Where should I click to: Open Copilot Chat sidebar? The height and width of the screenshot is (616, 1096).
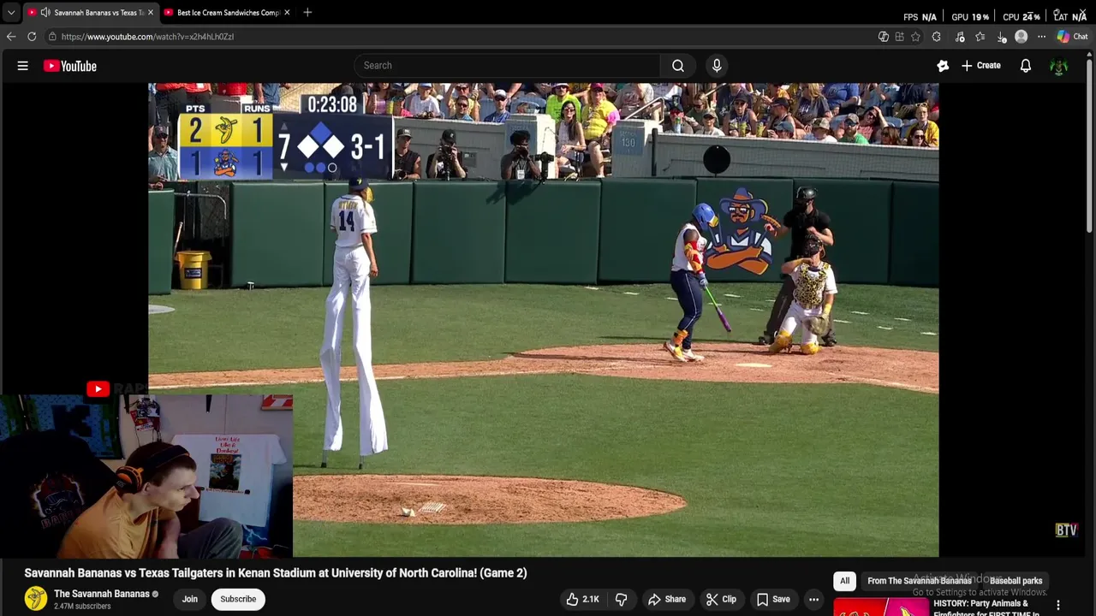coord(1072,37)
